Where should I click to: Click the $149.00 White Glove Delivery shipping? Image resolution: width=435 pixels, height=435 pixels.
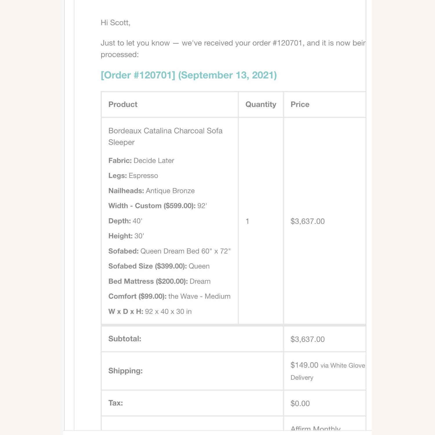328,371
